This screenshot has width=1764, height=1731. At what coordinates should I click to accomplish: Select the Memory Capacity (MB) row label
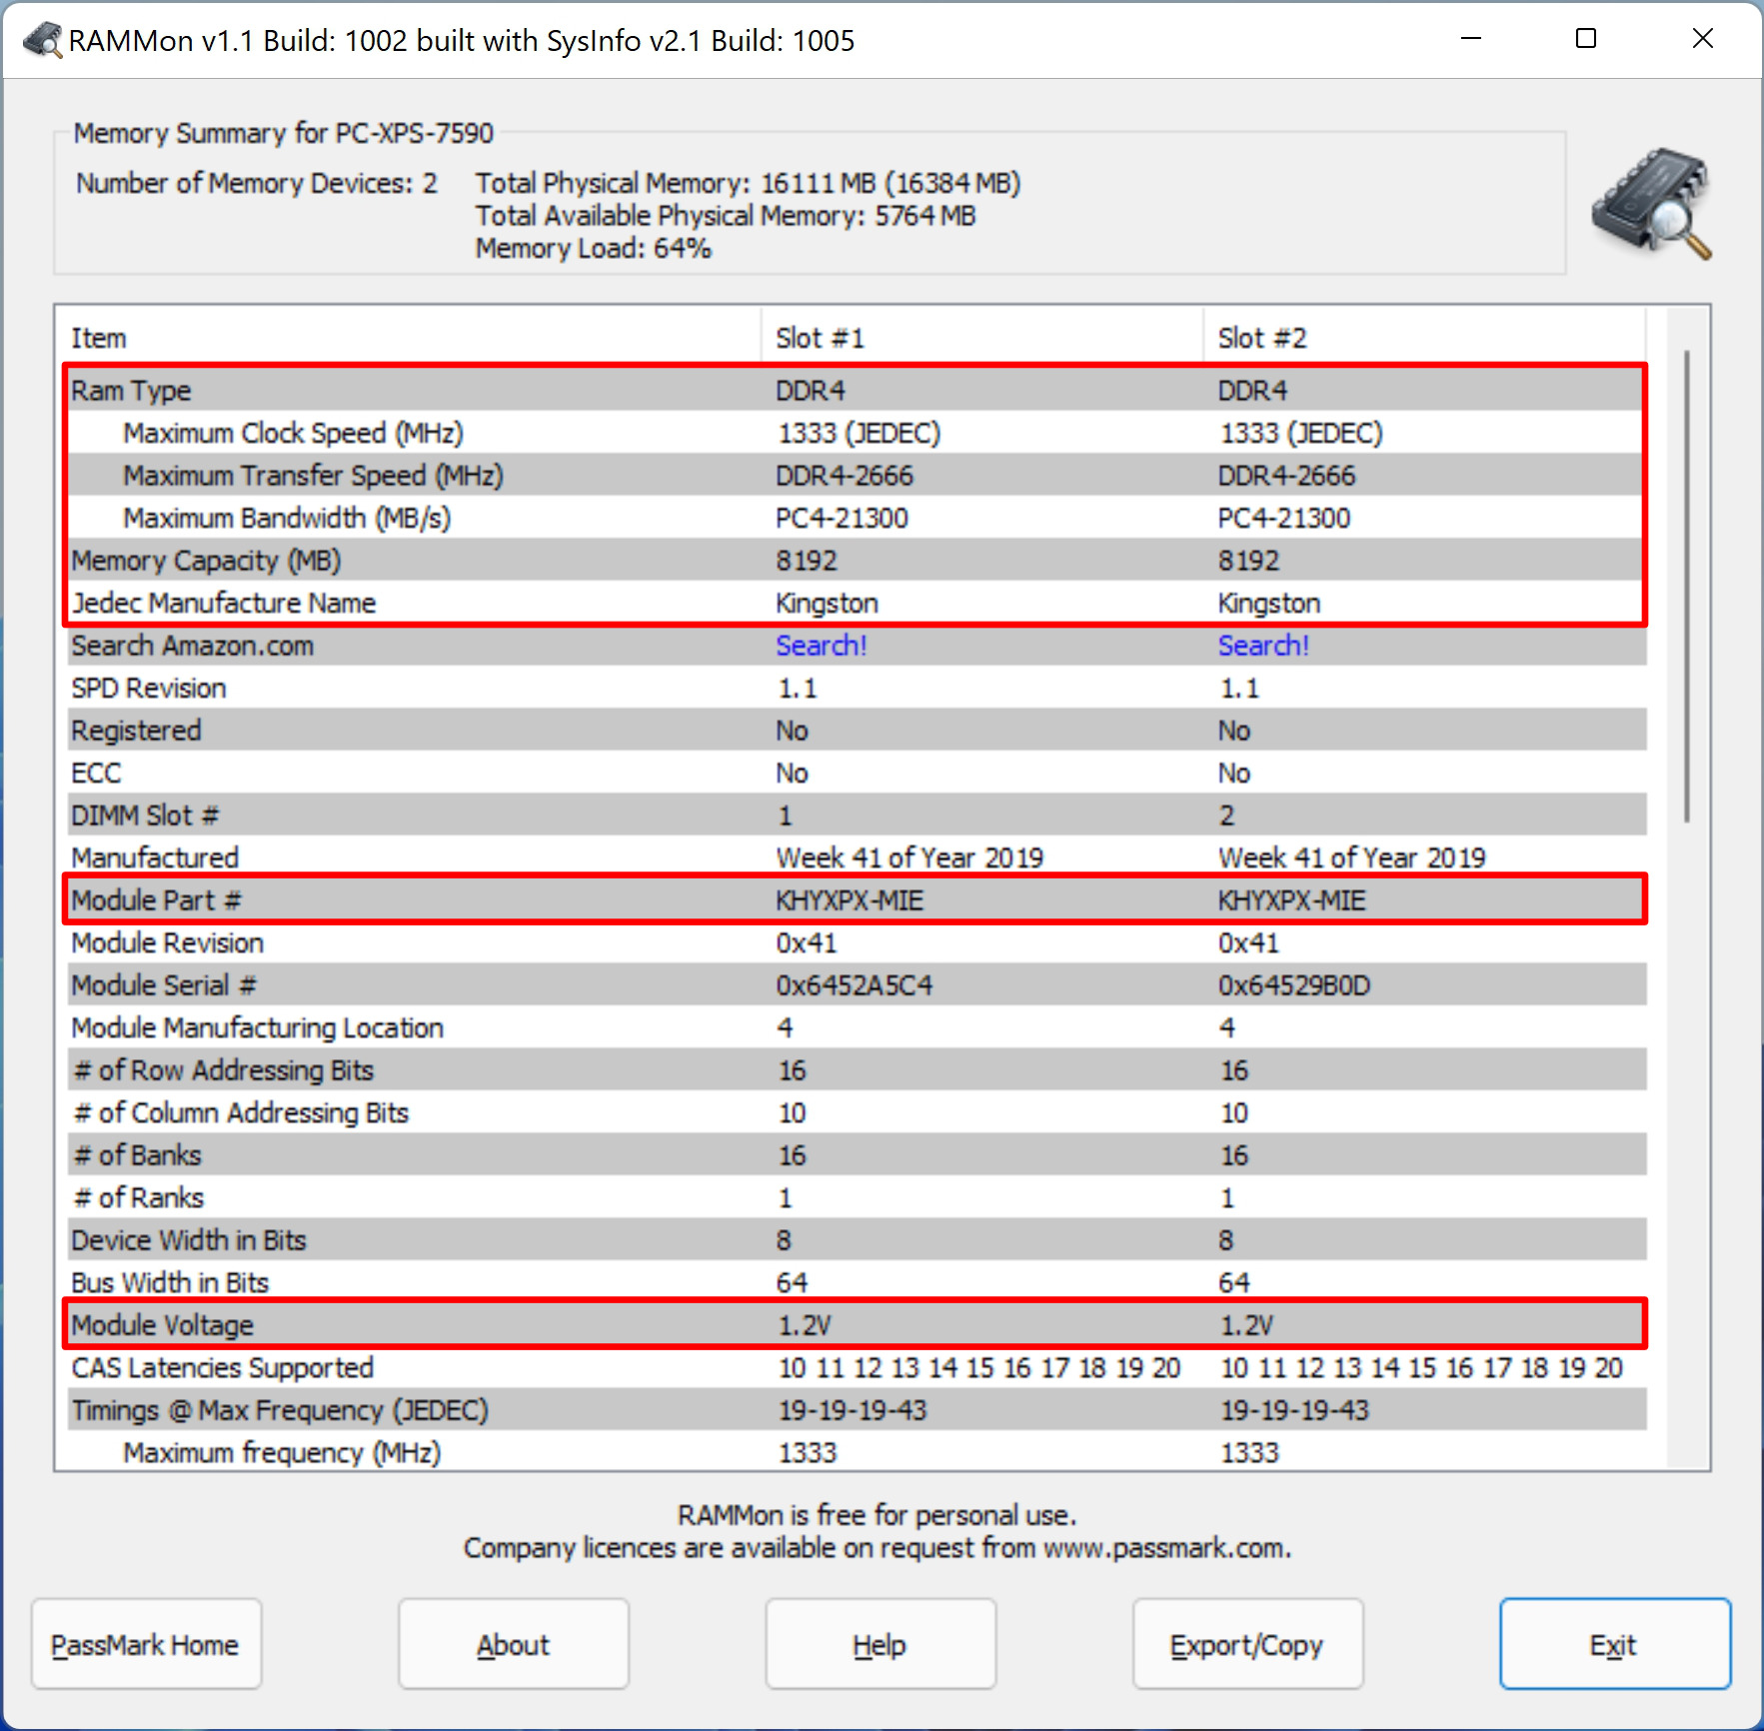click(206, 561)
